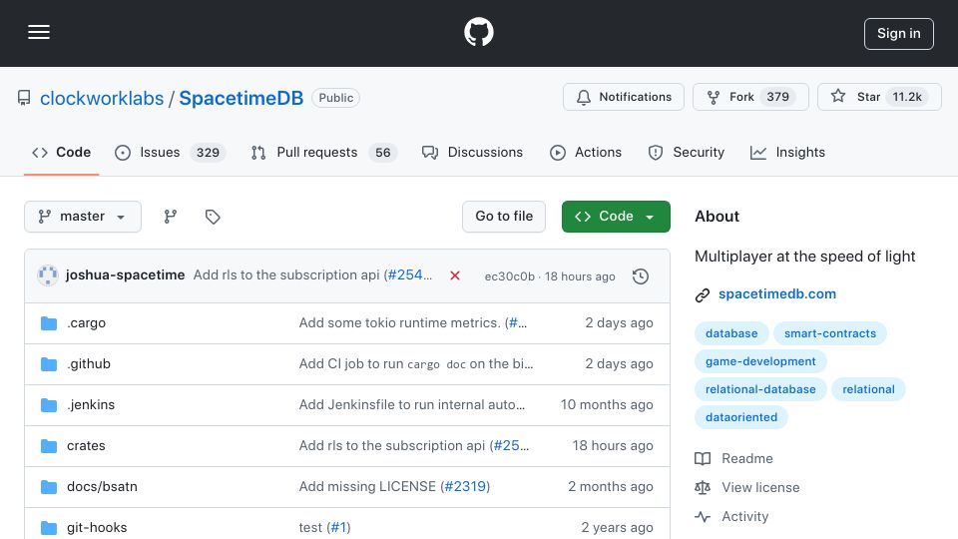Open the git-hooks folder

pyautogui.click(x=97, y=528)
